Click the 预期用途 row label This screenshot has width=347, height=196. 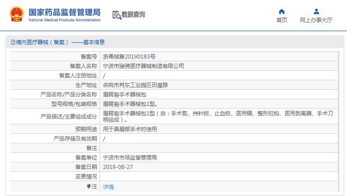pos(87,129)
